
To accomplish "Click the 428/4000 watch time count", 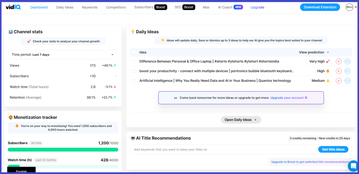I will pos(109,160).
